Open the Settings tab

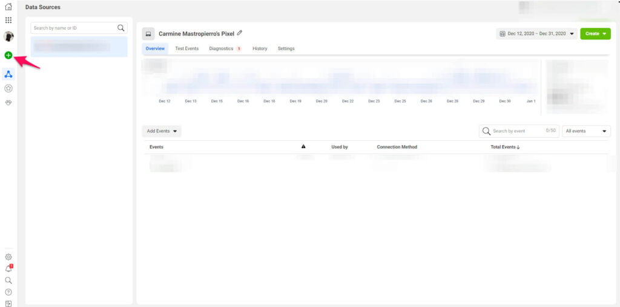(x=286, y=48)
